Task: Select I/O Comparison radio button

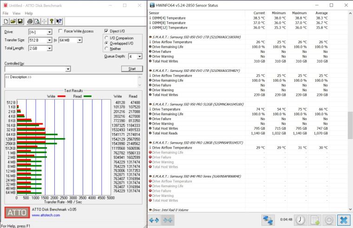Action: (x=106, y=38)
